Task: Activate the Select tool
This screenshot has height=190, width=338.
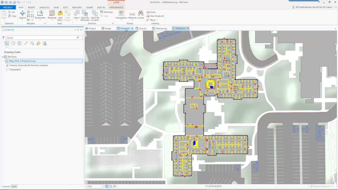Action: (77, 15)
